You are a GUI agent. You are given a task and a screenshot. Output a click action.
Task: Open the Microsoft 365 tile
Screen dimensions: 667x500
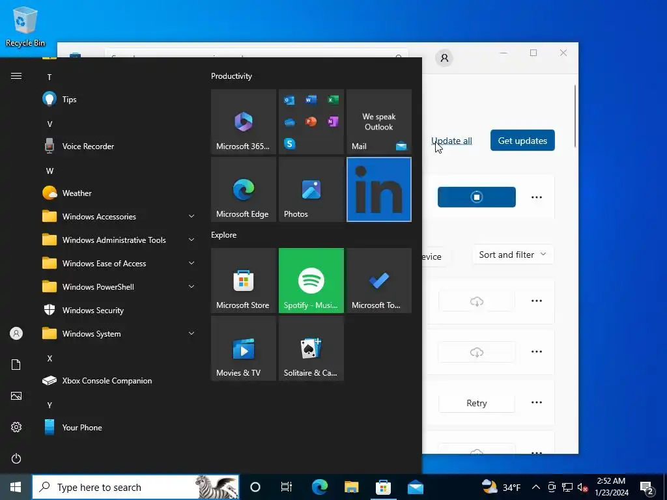pyautogui.click(x=244, y=122)
